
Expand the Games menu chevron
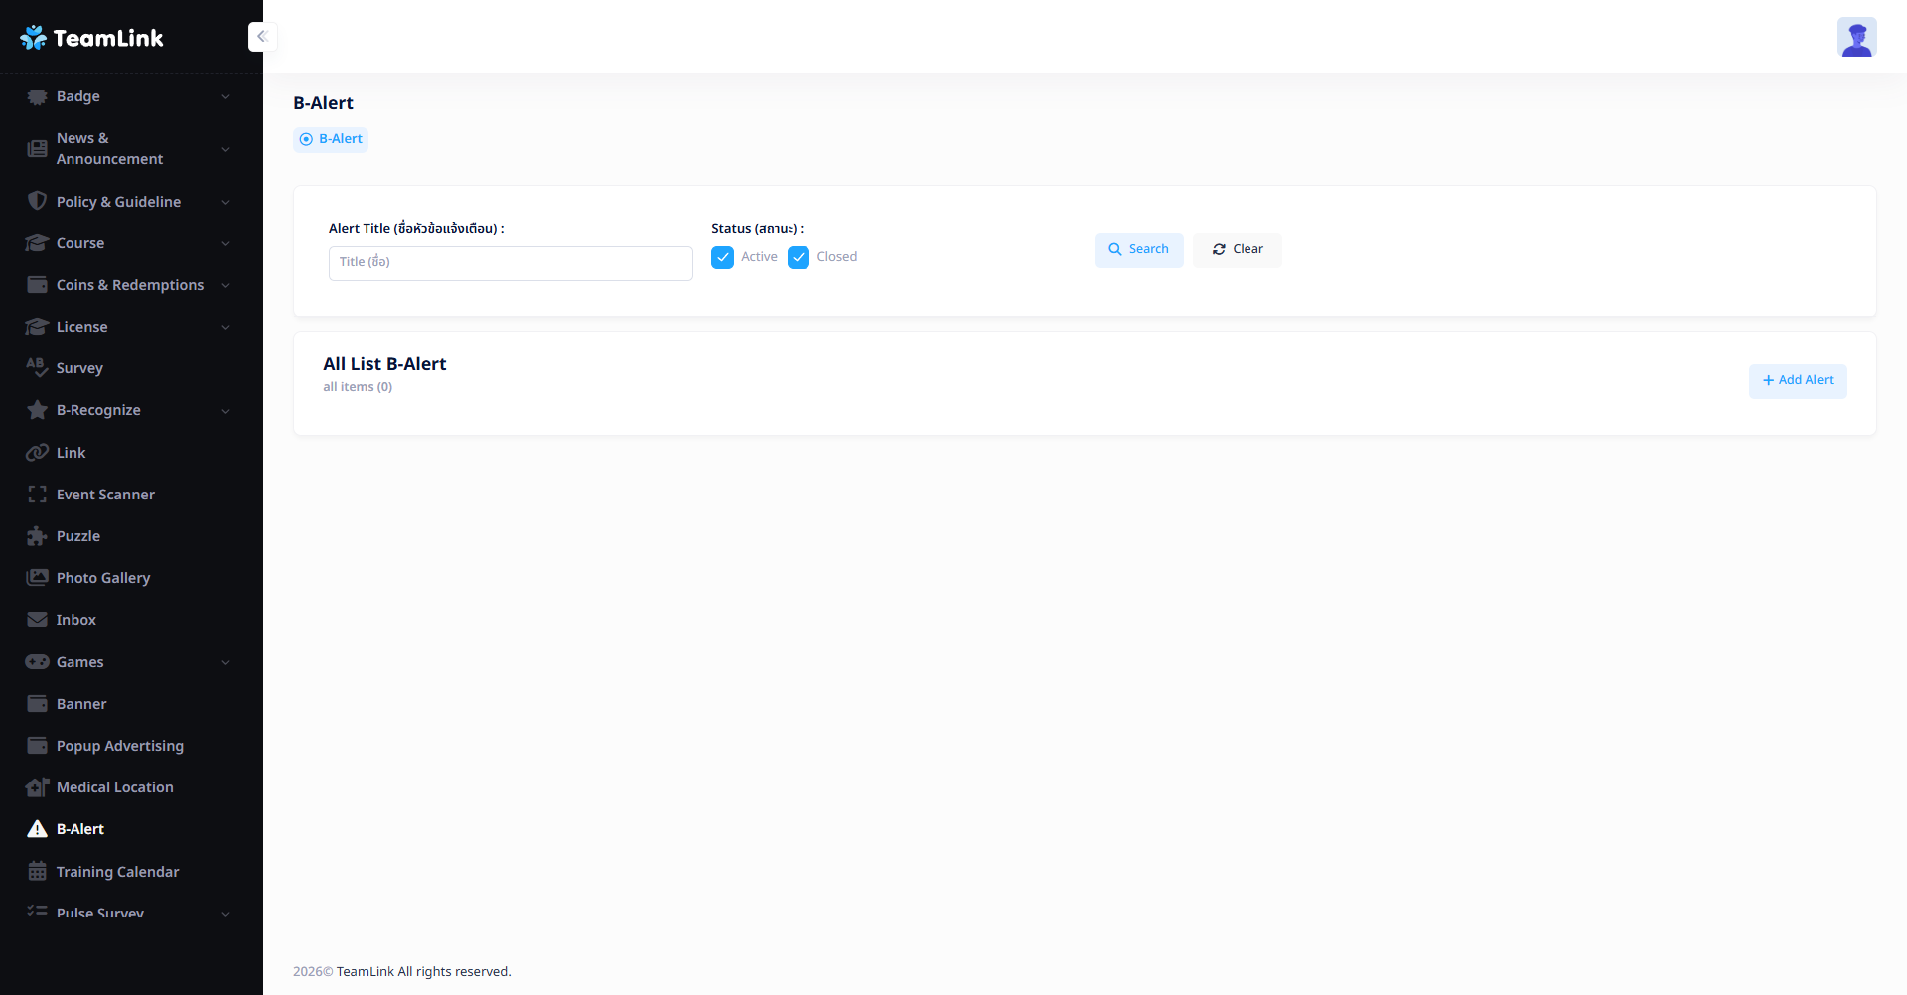pos(225,663)
